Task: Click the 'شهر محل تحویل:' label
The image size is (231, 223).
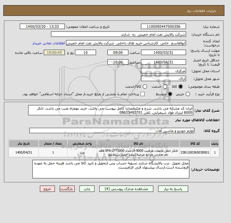Action: coord(206,79)
